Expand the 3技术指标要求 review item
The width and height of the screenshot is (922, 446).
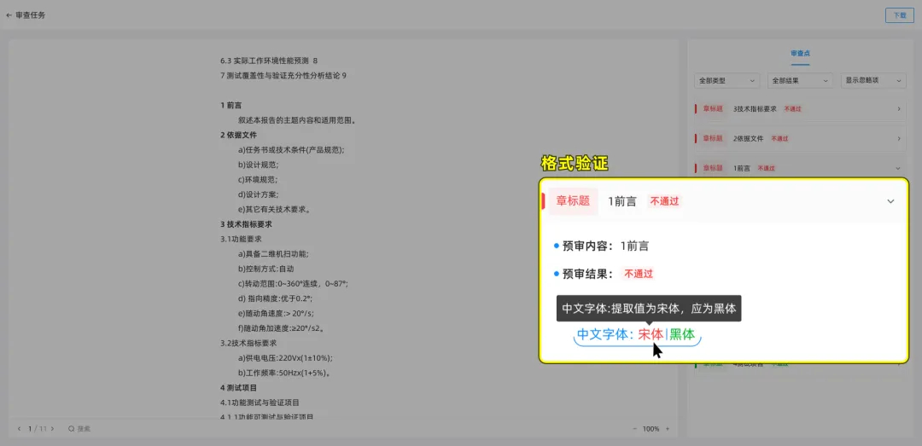click(898, 109)
